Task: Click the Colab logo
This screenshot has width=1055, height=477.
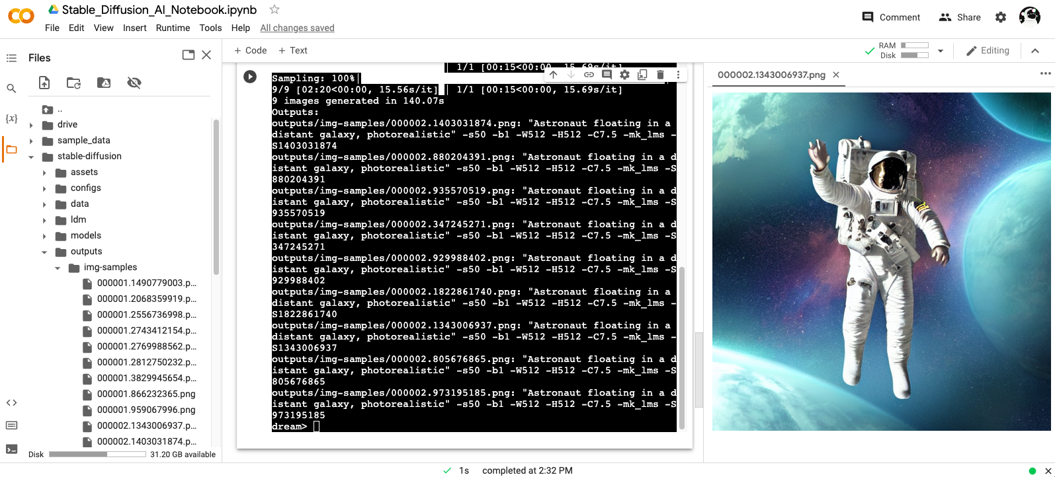Action: [x=21, y=17]
